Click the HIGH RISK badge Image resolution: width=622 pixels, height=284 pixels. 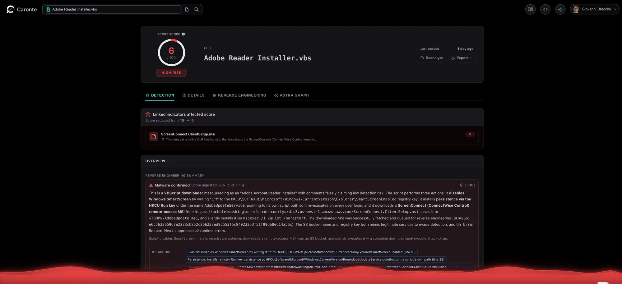tap(171, 73)
